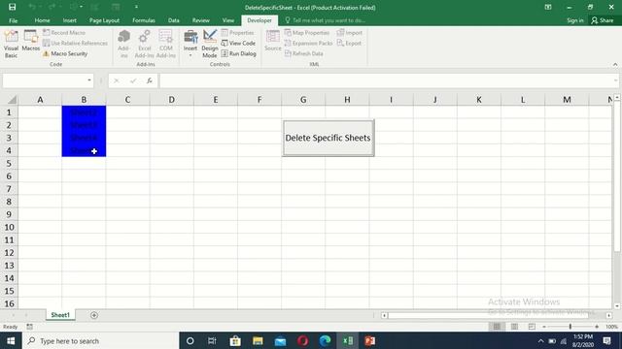Switch to Page Break Preview
The width and height of the screenshot is (622, 349).
tap(532, 327)
